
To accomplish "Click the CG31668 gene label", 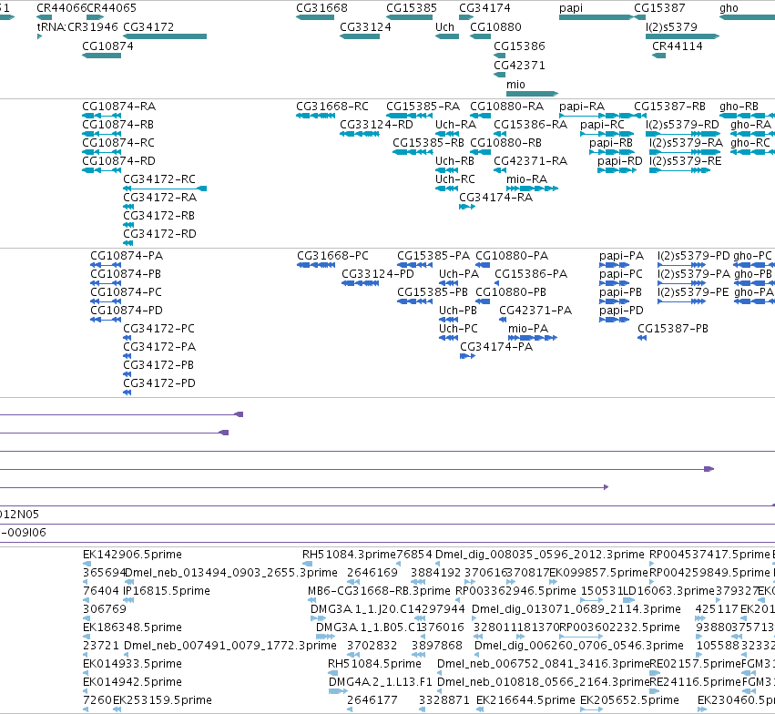I will (321, 8).
